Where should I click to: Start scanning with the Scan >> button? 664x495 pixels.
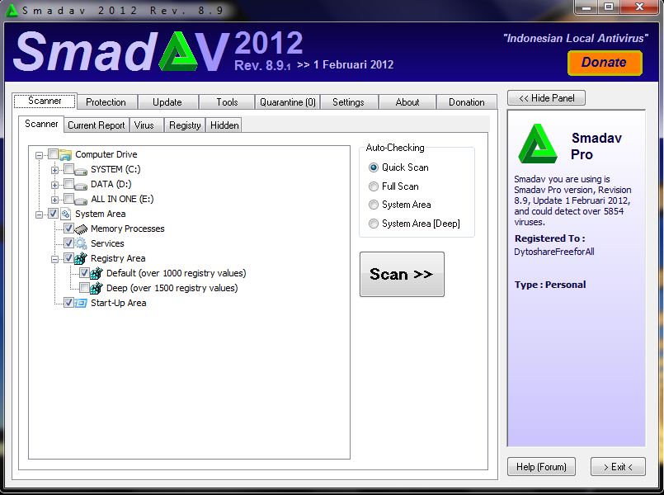[402, 275]
